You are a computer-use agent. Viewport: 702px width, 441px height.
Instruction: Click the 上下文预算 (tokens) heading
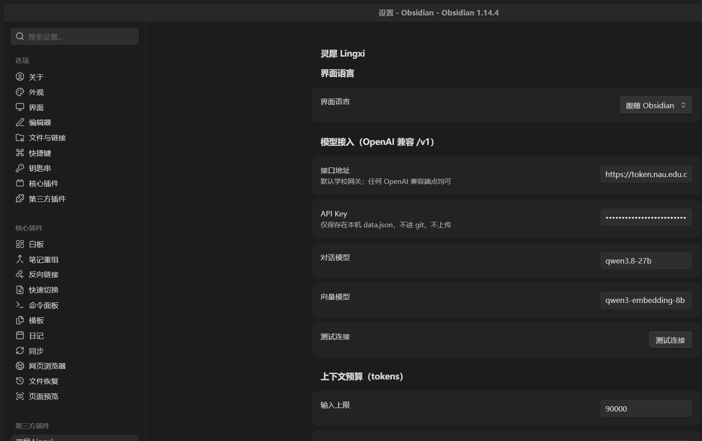coord(362,376)
